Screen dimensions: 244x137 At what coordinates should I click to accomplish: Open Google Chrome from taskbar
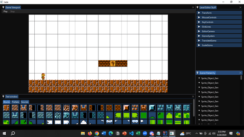coord(97,134)
